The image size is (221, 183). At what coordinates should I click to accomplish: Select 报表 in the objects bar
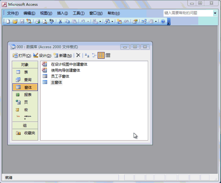click(x=25, y=95)
